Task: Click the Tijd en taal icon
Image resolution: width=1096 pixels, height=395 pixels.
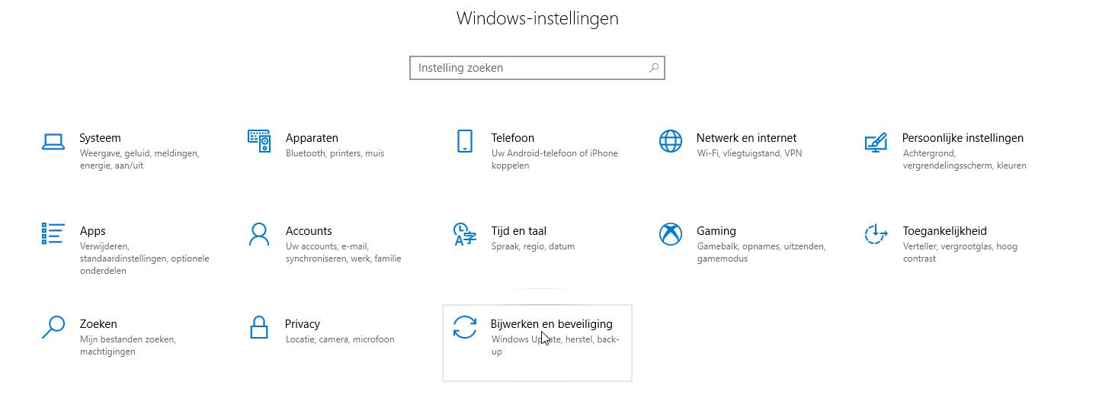Action: pos(464,234)
